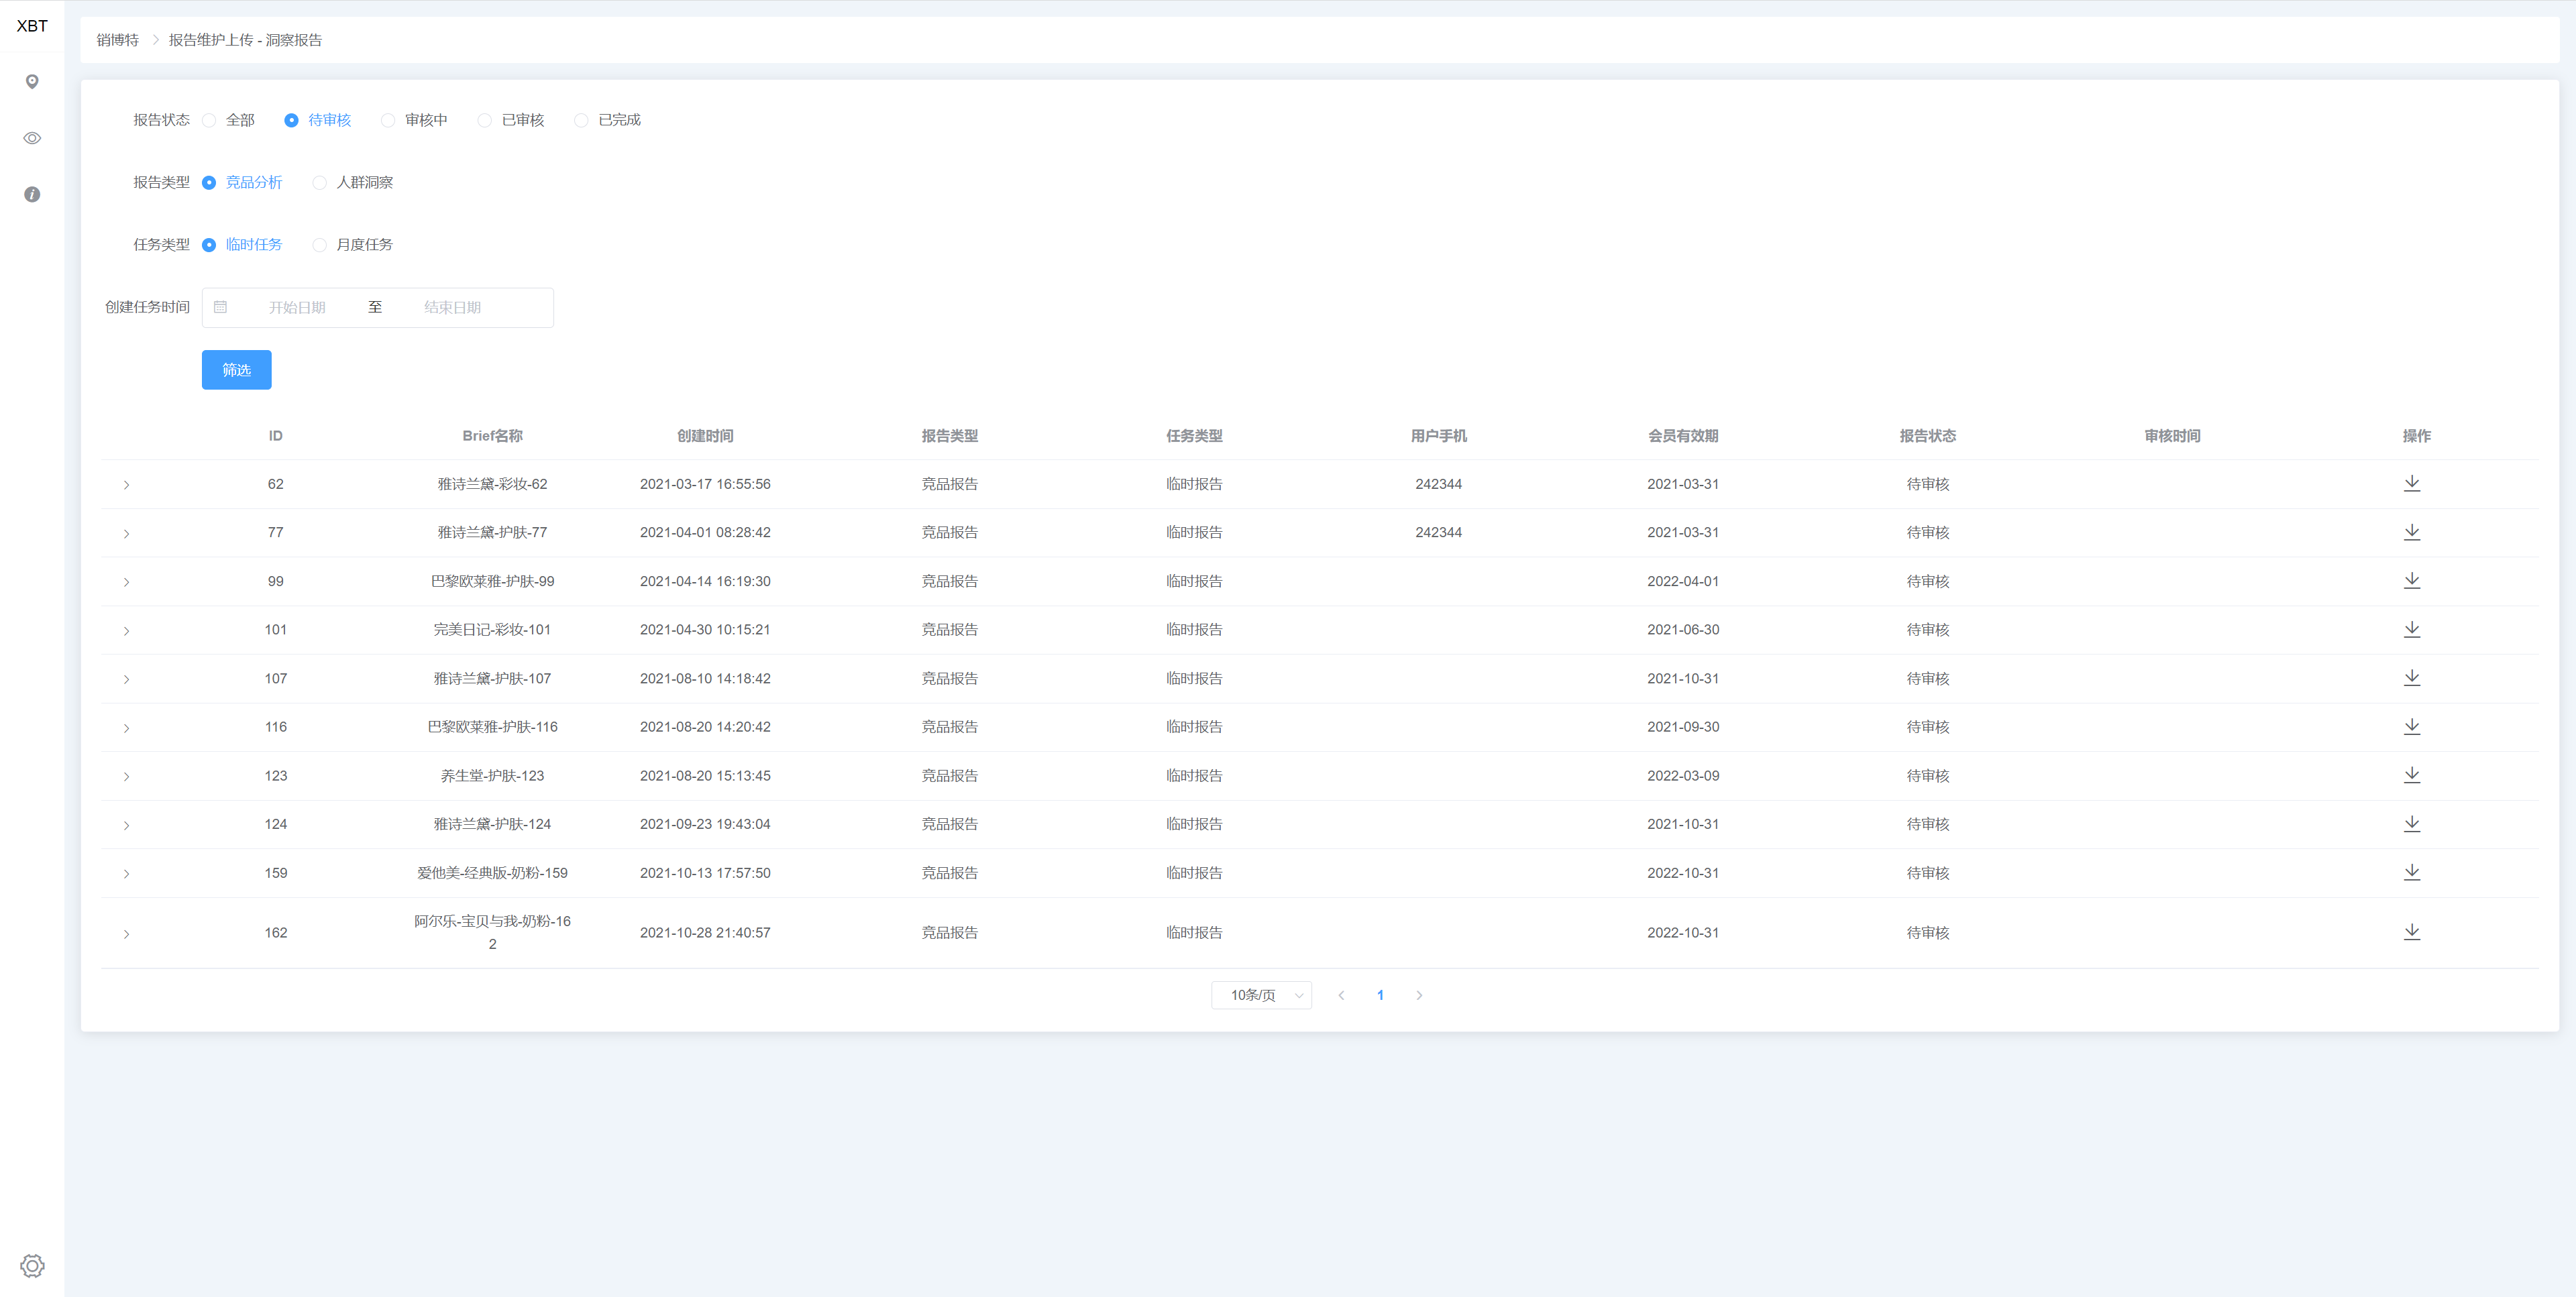Click the 创建时间 column header
Screen dimensions: 2576x1297
(x=705, y=436)
